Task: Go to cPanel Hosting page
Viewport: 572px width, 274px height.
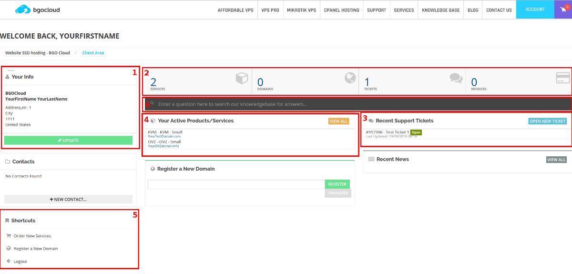Action: click(341, 10)
